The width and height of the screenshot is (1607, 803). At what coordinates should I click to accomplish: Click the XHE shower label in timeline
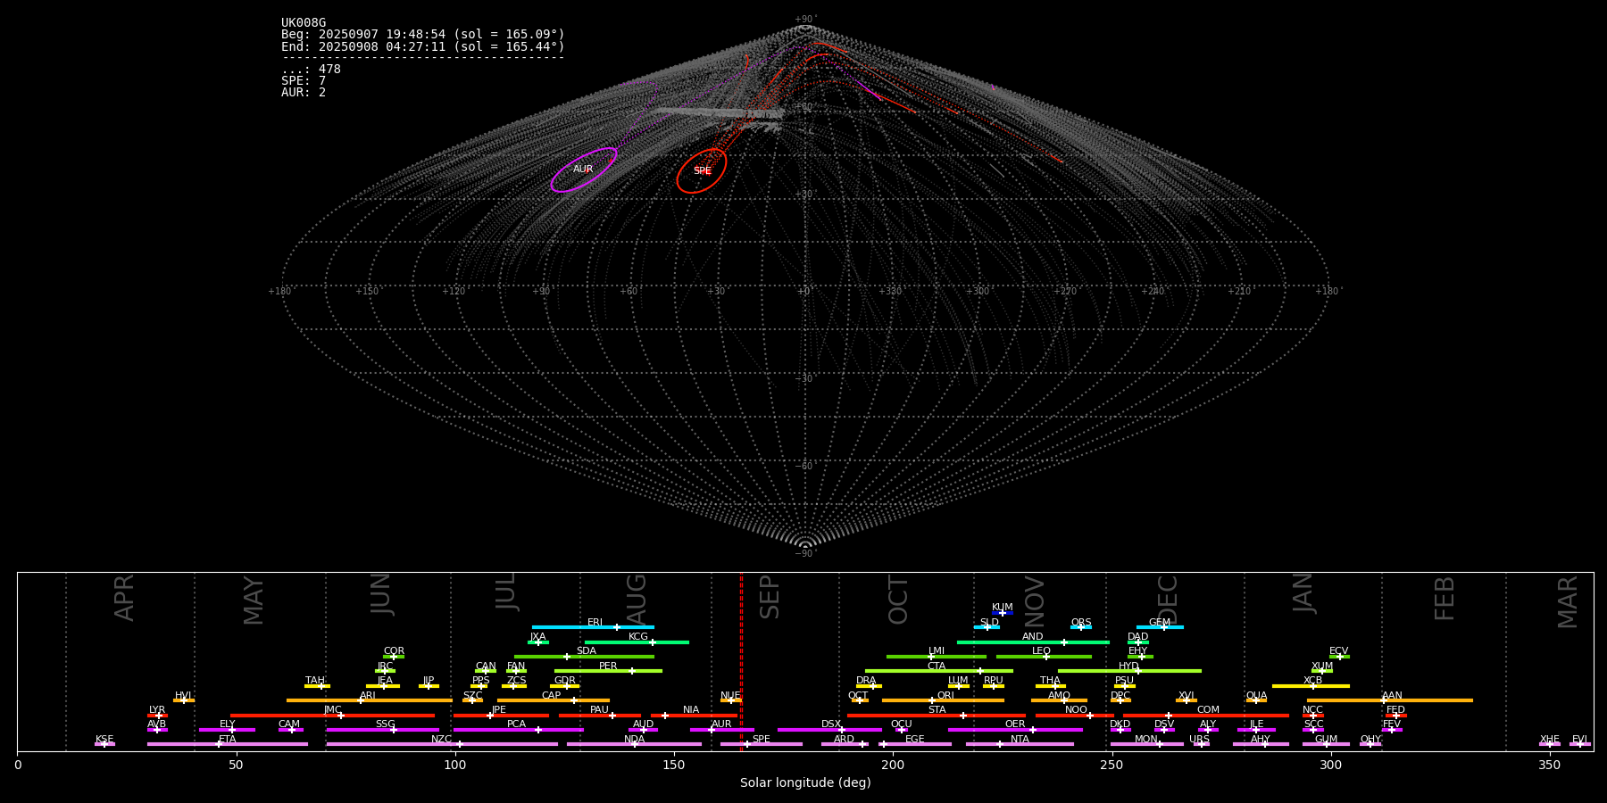coord(1550,739)
